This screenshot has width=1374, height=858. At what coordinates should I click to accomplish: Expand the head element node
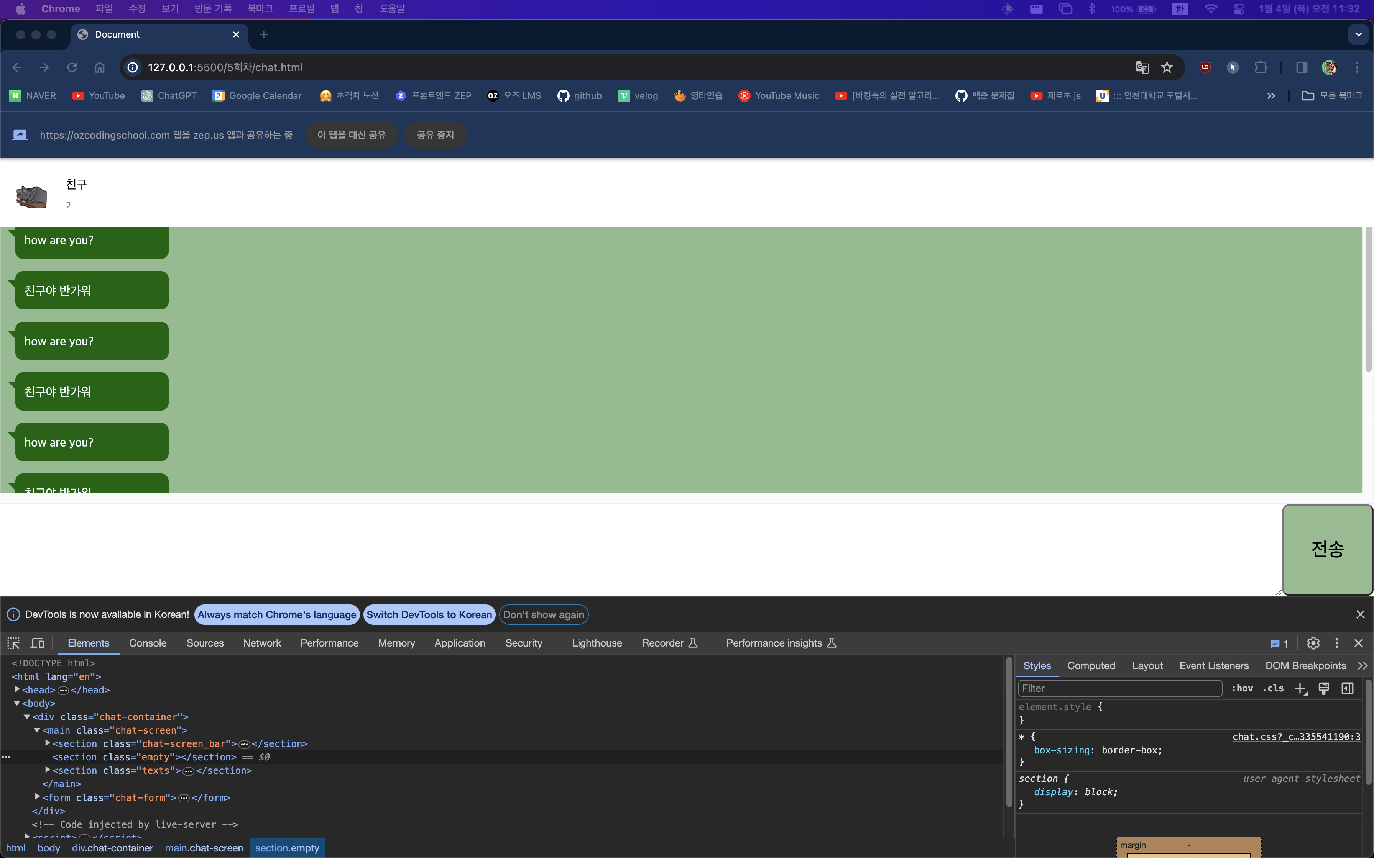pos(18,689)
